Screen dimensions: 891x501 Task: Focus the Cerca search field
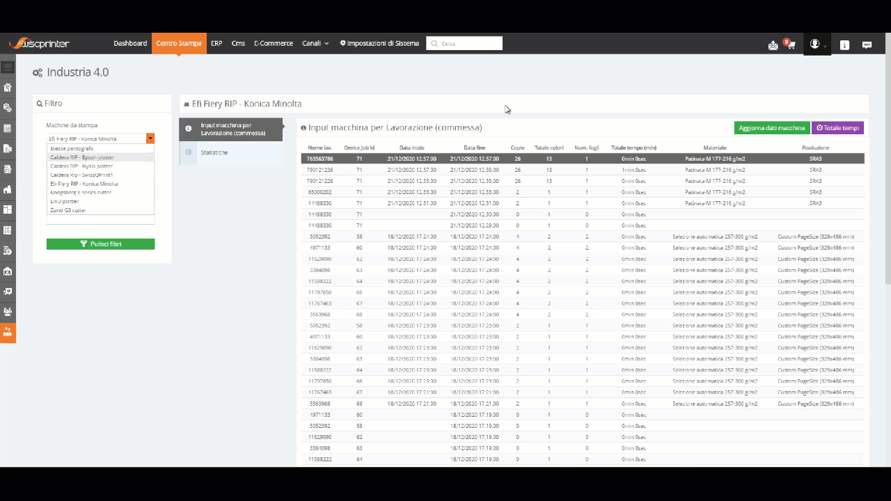pyautogui.click(x=464, y=43)
